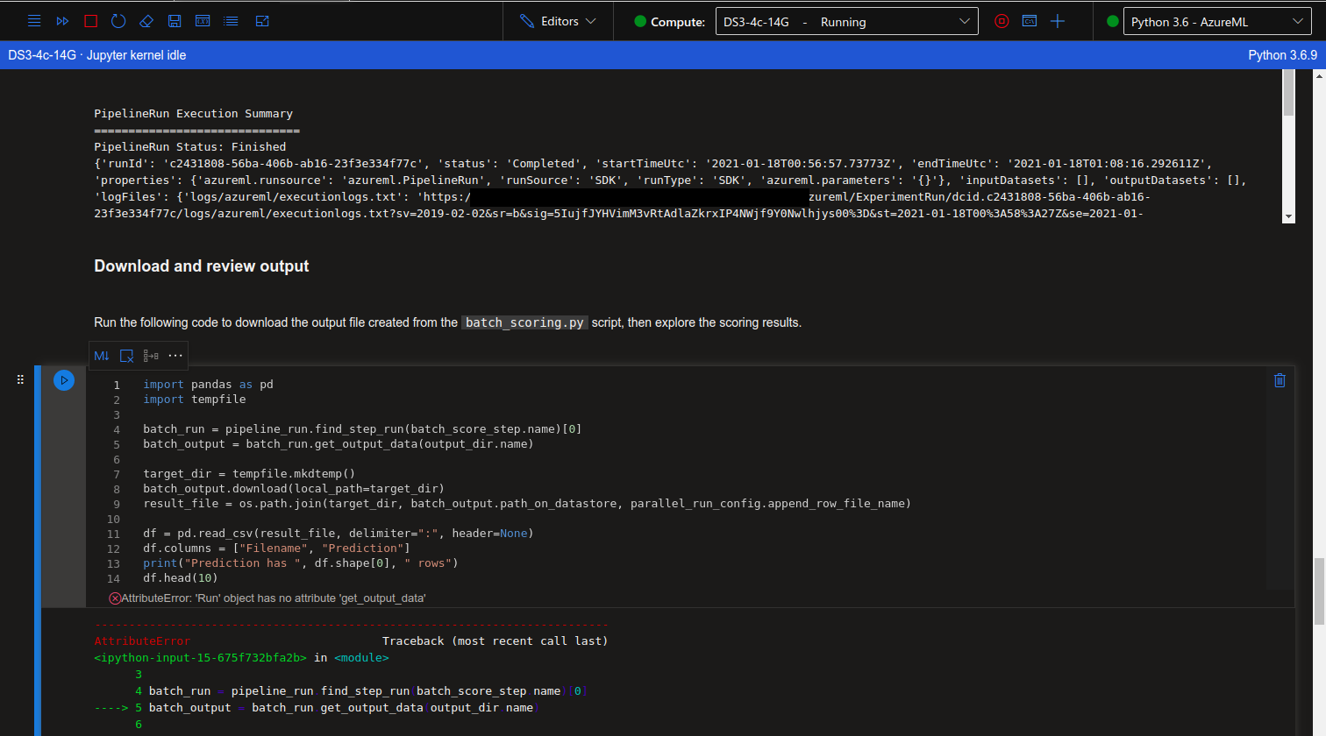Expand the DS3-4c-14G compute selector
The image size is (1326, 736).
tap(846, 21)
